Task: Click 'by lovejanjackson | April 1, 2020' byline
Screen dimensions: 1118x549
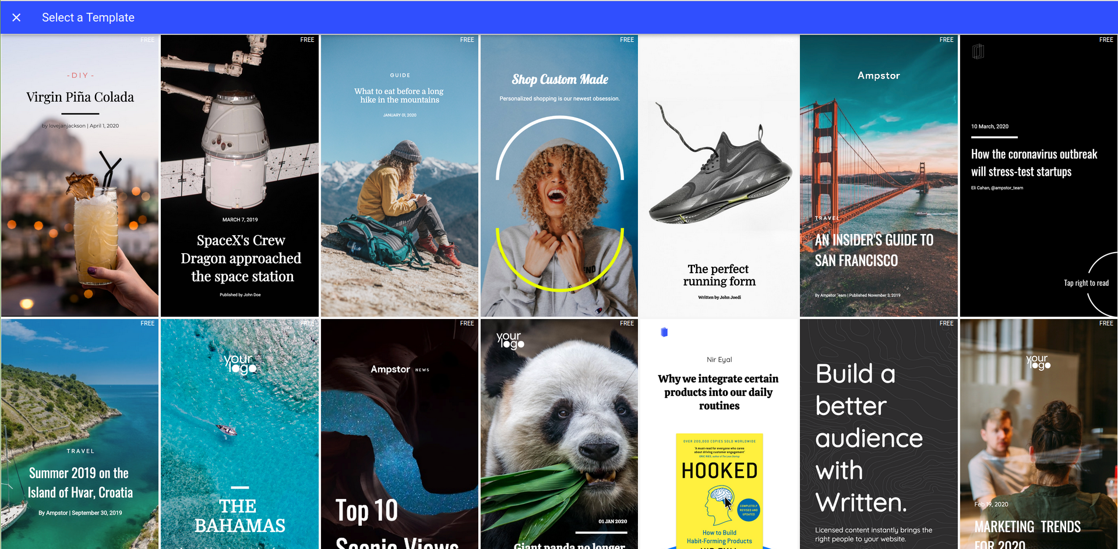Action: pos(80,126)
